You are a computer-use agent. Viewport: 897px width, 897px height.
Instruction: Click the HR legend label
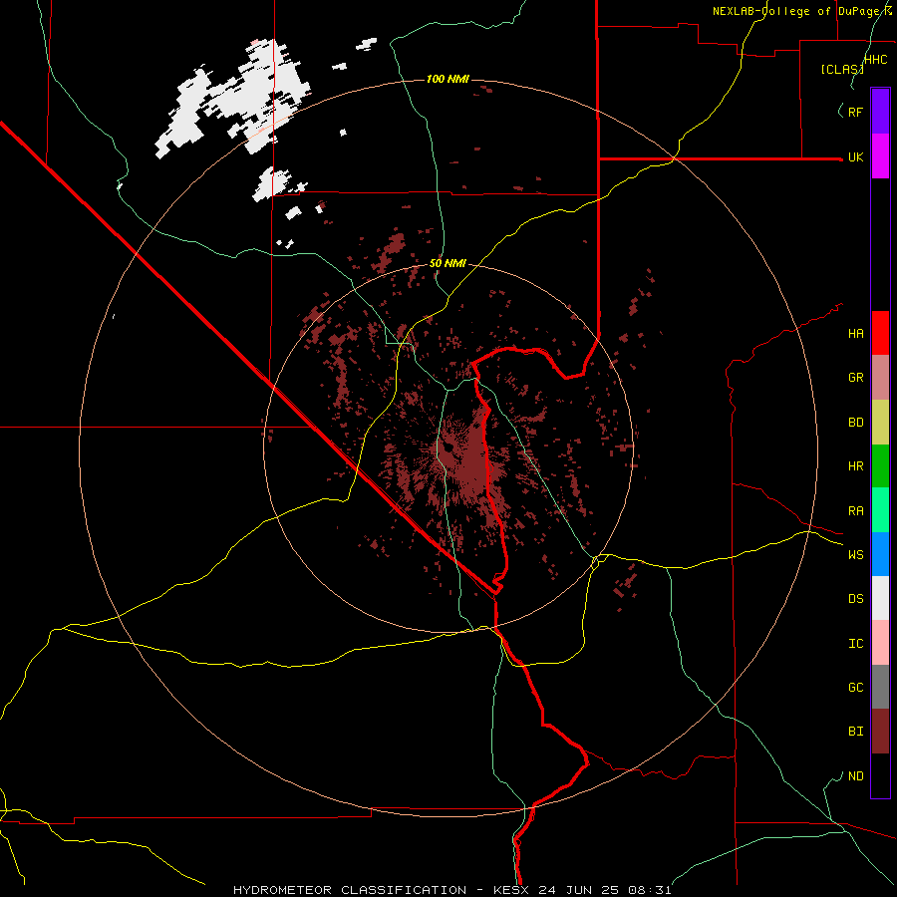856,466
